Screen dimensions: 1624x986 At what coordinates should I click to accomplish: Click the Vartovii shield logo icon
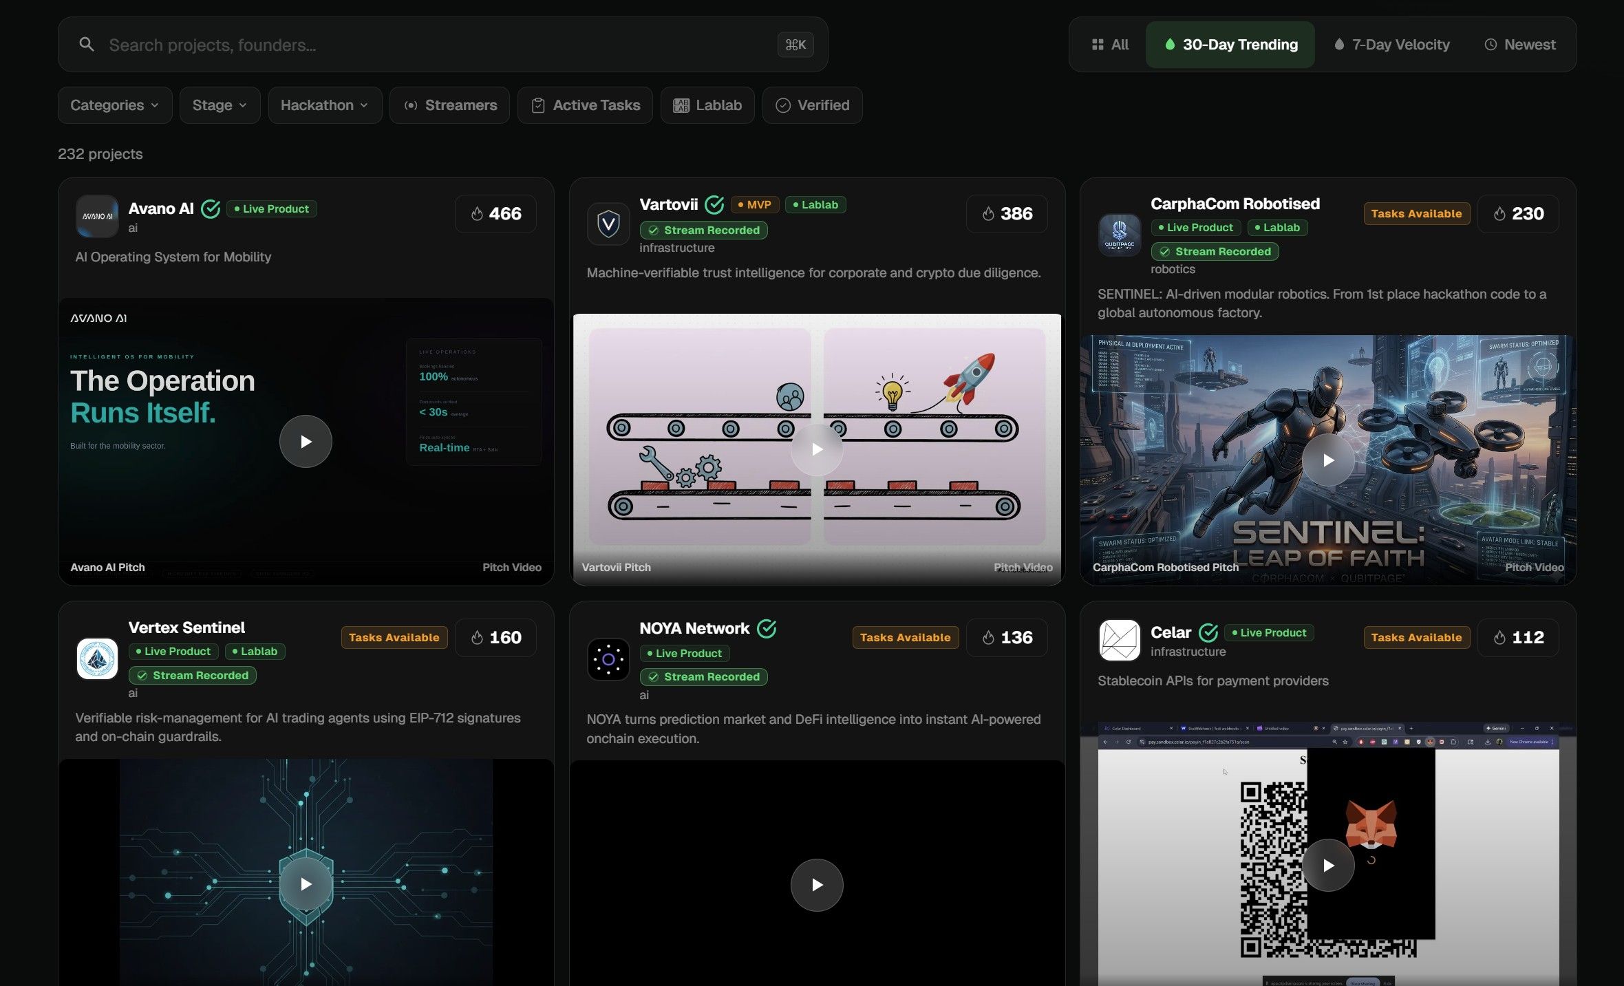(x=608, y=224)
